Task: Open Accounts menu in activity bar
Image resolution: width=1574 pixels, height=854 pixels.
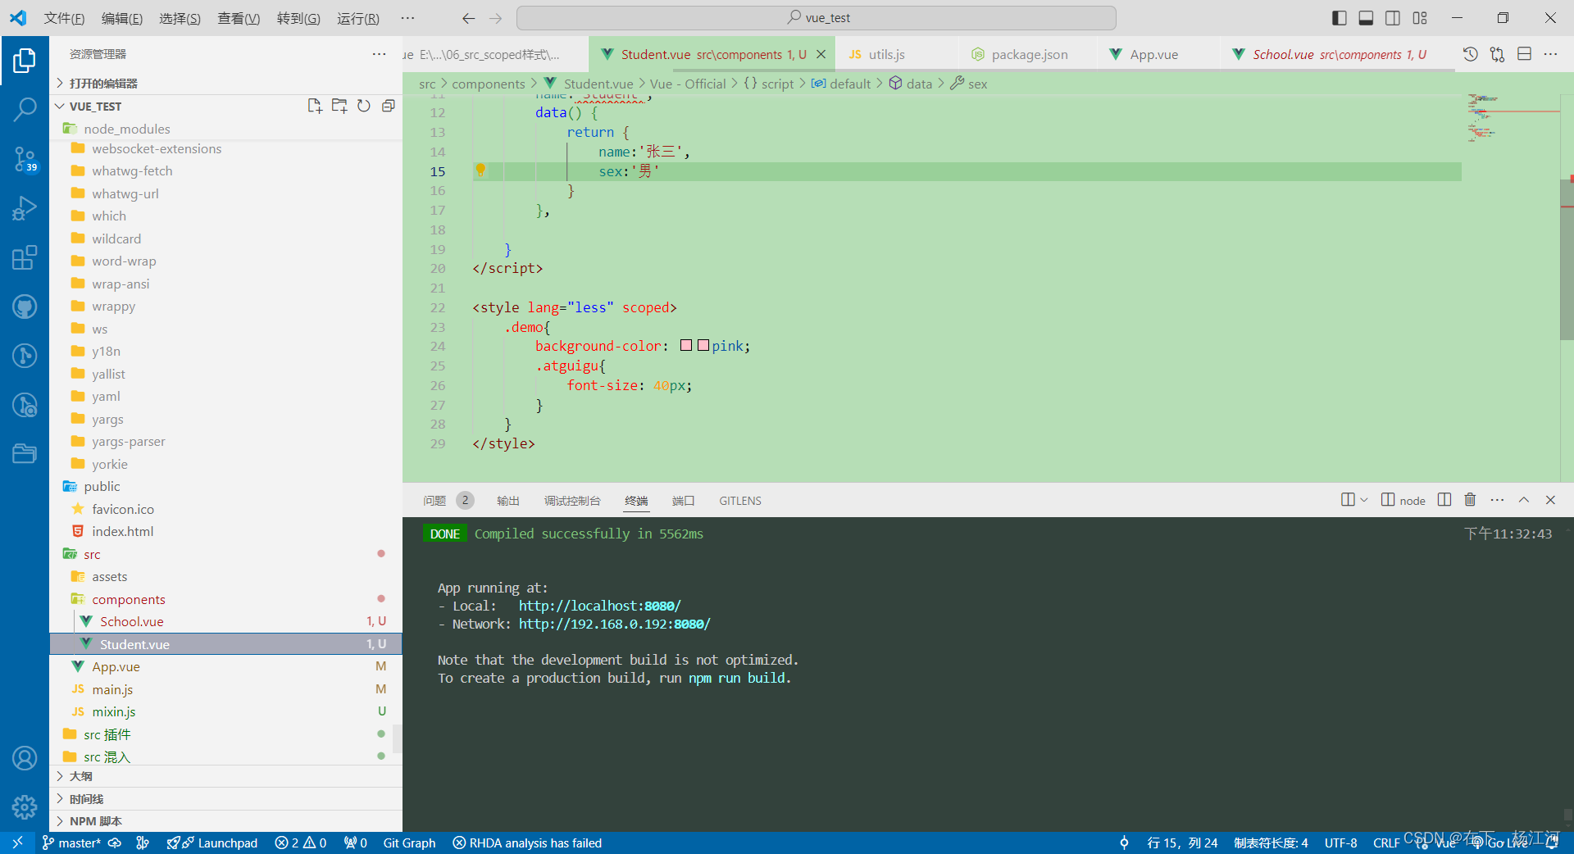Action: click(25, 758)
